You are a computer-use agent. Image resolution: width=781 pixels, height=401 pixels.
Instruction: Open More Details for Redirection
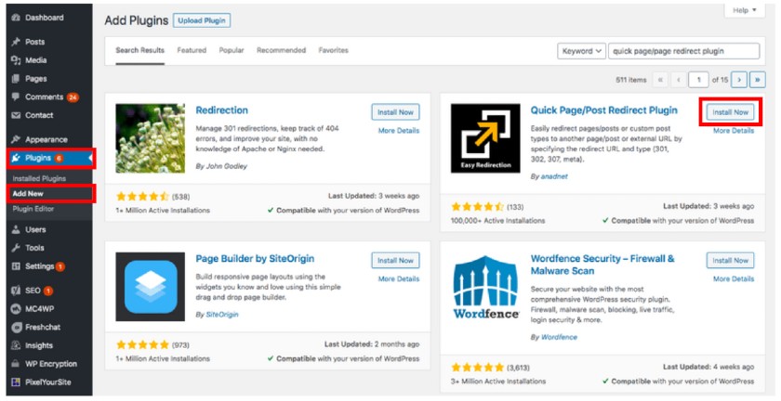coord(399,130)
